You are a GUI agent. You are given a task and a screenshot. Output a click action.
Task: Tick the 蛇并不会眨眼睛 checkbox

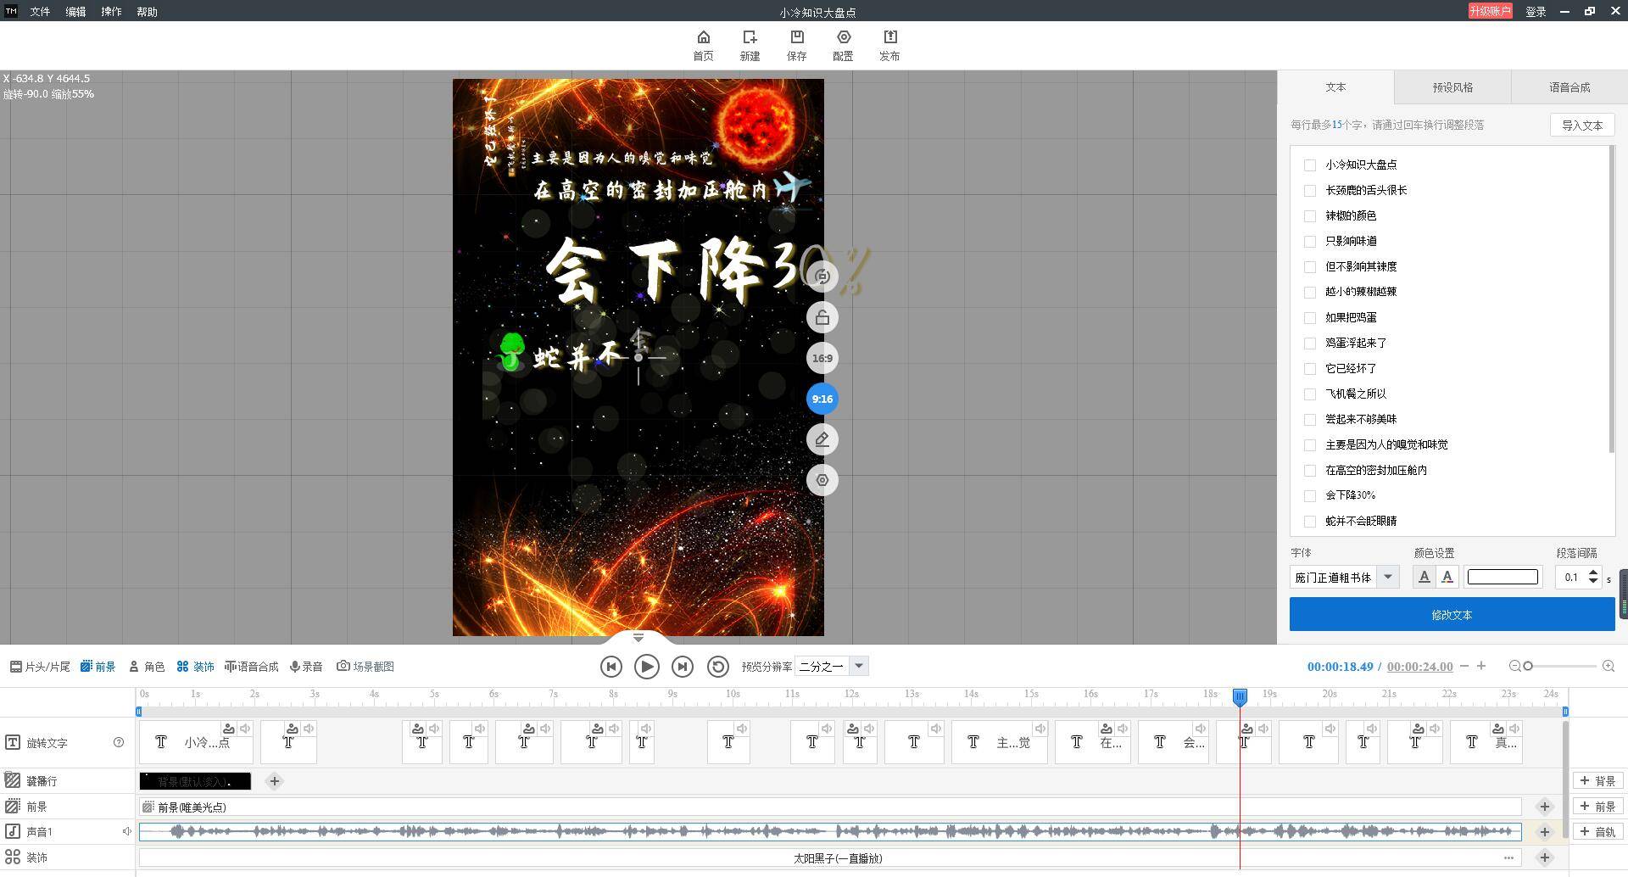1310,522
